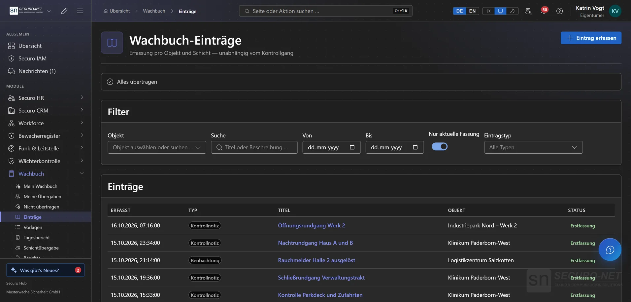Open the Objekt selection dropdown
This screenshot has height=302, width=631.
click(157, 147)
